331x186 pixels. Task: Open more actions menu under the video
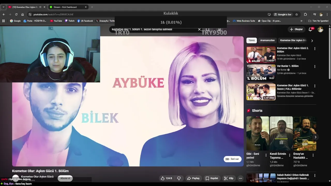pos(240,178)
